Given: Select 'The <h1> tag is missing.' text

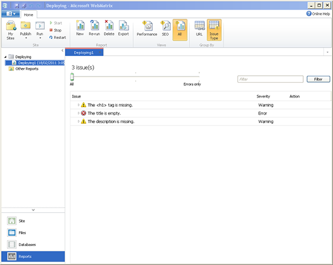Looking at the screenshot, I should tap(110, 105).
